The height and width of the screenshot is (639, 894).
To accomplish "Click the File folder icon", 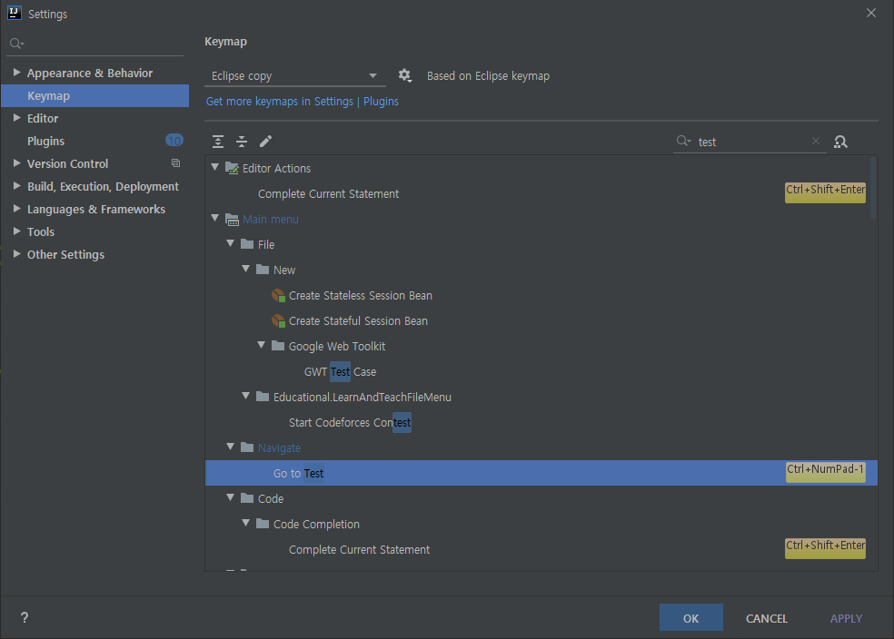I will click(247, 244).
